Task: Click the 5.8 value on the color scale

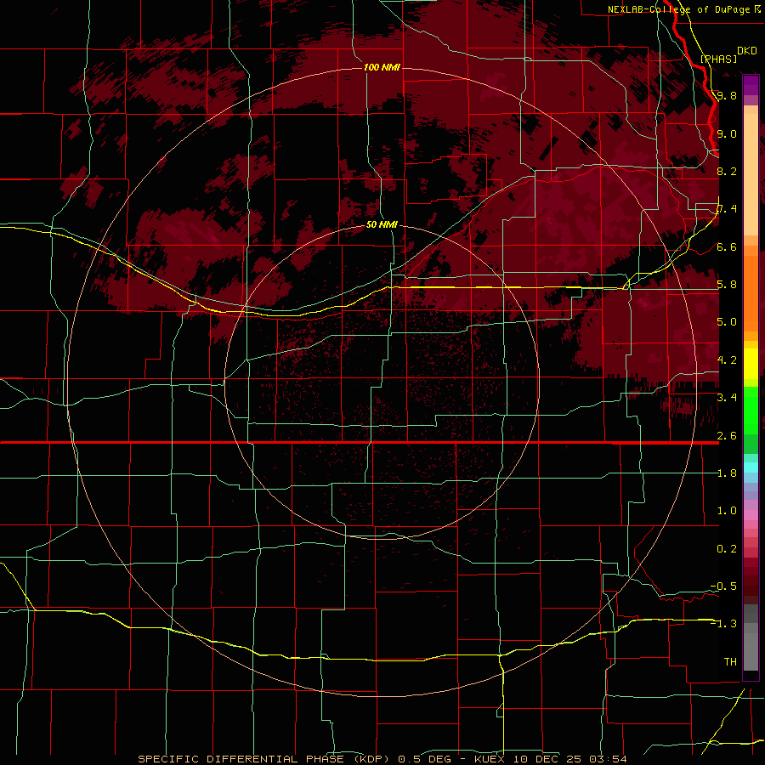Action: click(x=727, y=284)
